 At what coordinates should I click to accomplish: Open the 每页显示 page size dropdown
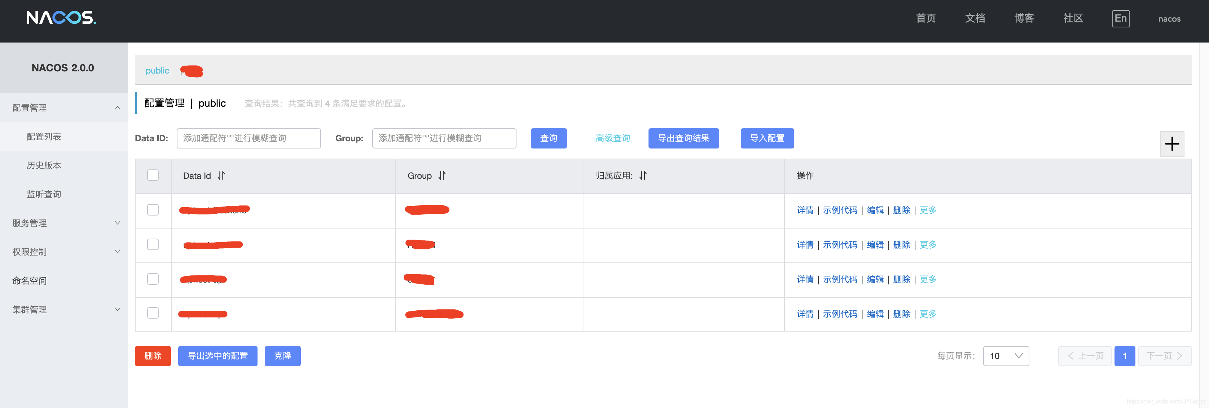pos(1006,356)
